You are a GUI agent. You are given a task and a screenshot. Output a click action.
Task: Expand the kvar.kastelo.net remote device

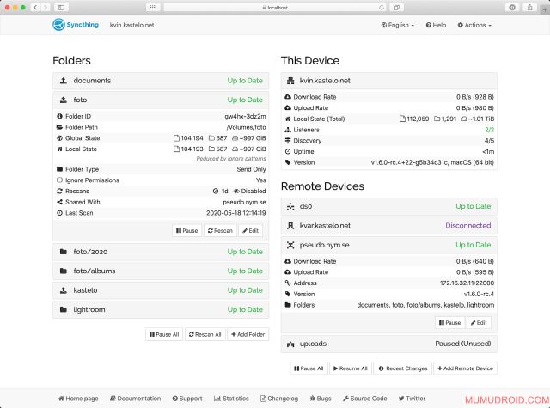(x=389, y=226)
